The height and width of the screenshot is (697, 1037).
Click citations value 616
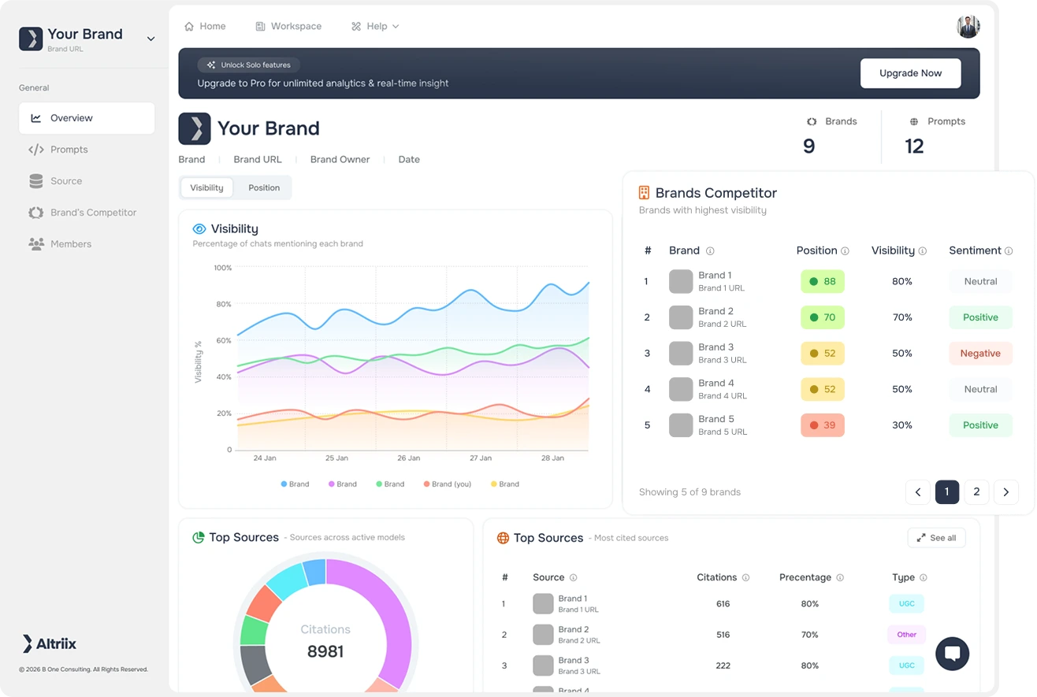pos(723,604)
